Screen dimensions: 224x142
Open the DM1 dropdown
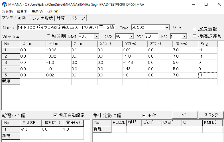point(96,36)
